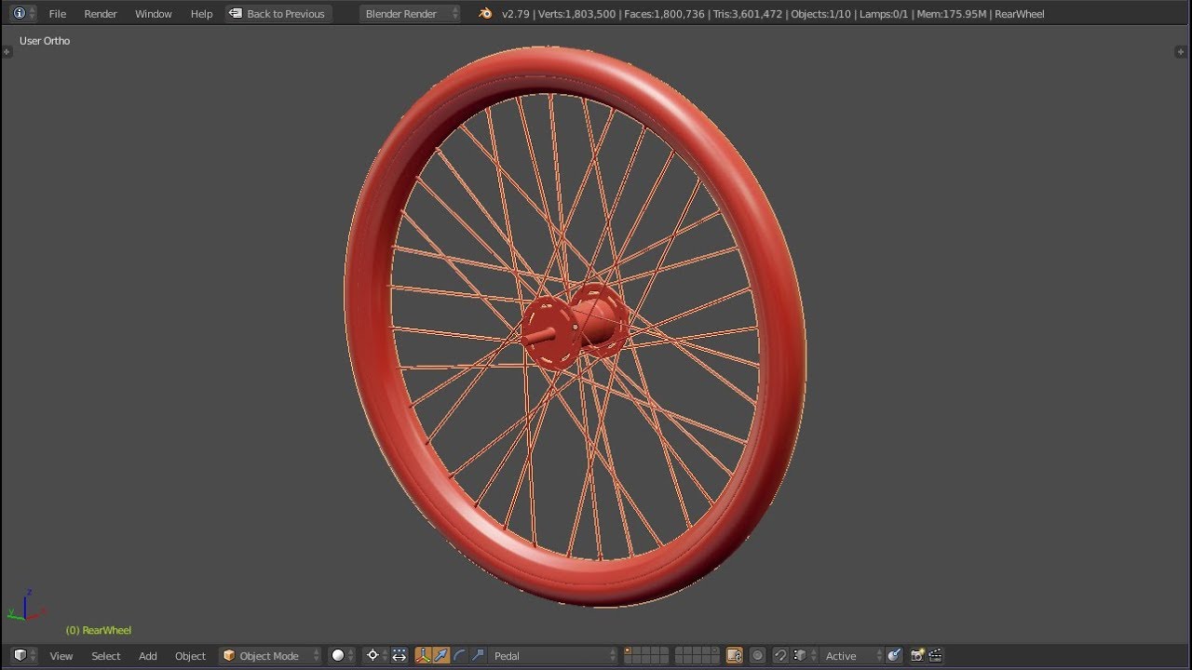Viewport: 1192px width, 670px height.
Task: Open the Add menu in viewport header
Action: click(148, 656)
